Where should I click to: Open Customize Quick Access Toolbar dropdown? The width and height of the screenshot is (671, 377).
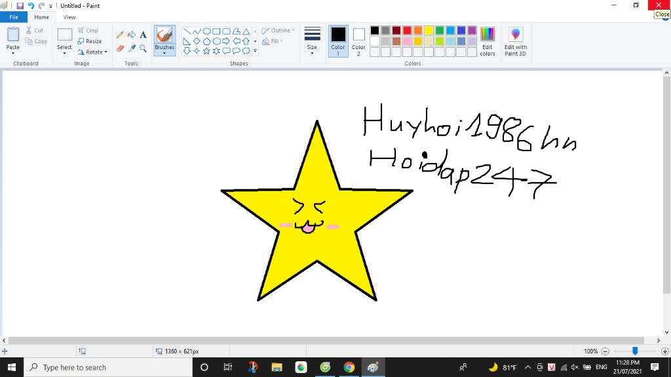[51, 6]
